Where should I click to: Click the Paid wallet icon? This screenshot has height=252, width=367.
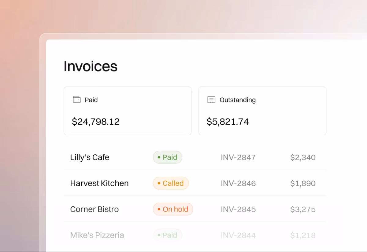[76, 100]
